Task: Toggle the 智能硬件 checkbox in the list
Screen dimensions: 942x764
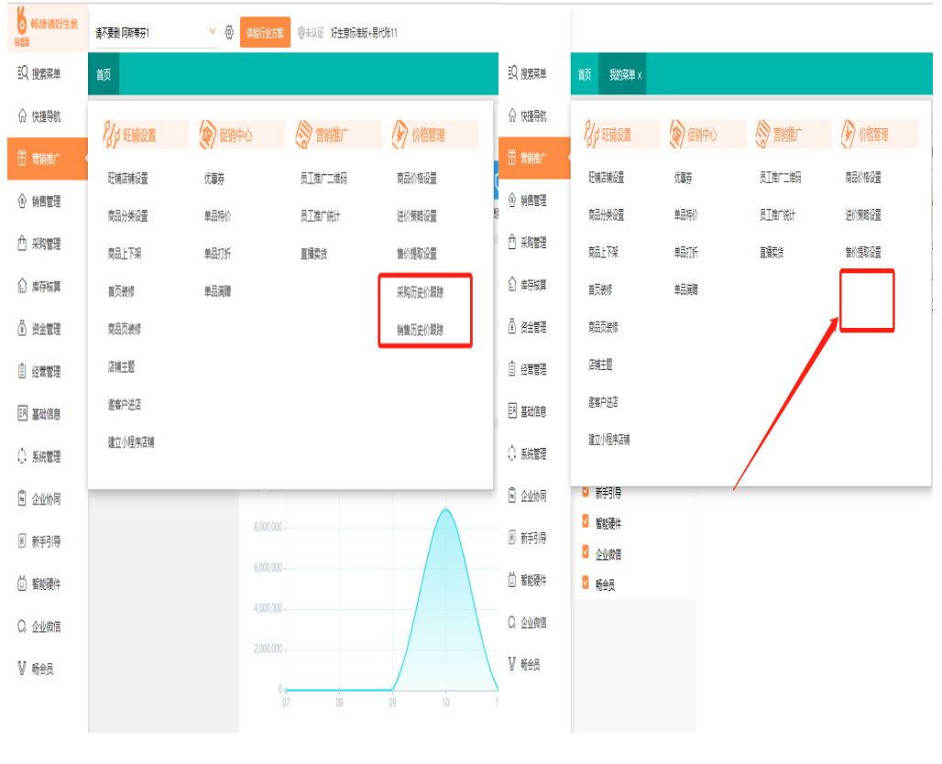Action: click(586, 523)
